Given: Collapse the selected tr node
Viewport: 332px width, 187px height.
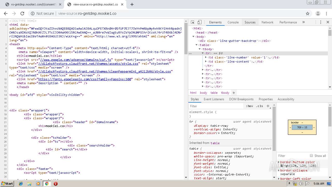Looking at the screenshot, I should click(x=203, y=53).
